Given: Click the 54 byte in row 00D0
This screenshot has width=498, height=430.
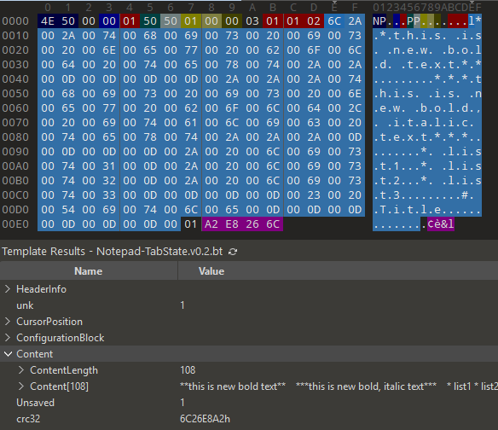Looking at the screenshot, I should point(68,210).
